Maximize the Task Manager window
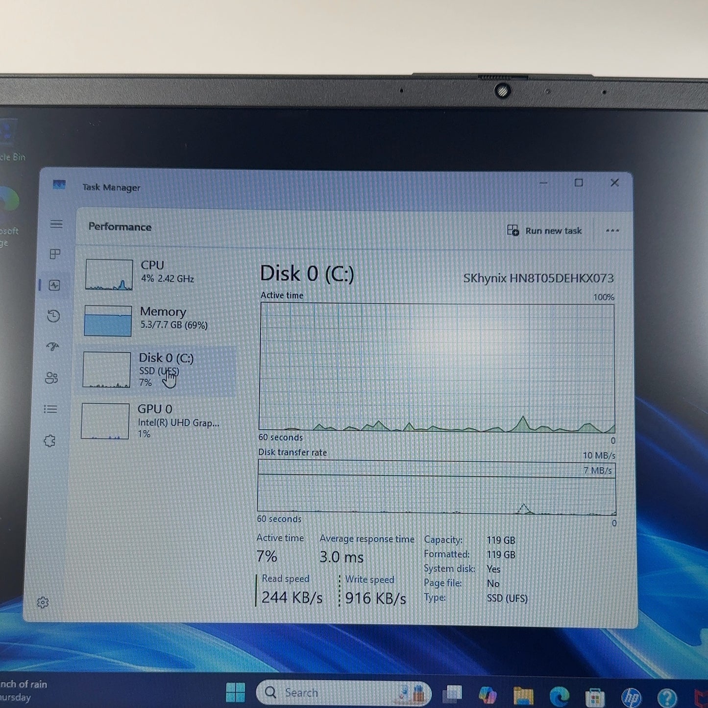Image resolution: width=708 pixels, height=708 pixels. point(579,183)
